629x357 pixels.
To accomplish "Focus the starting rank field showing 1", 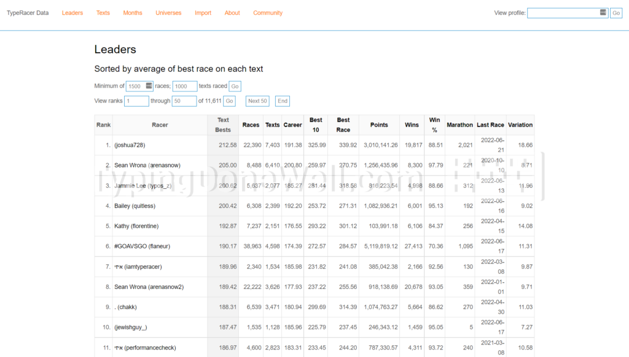I will point(136,101).
